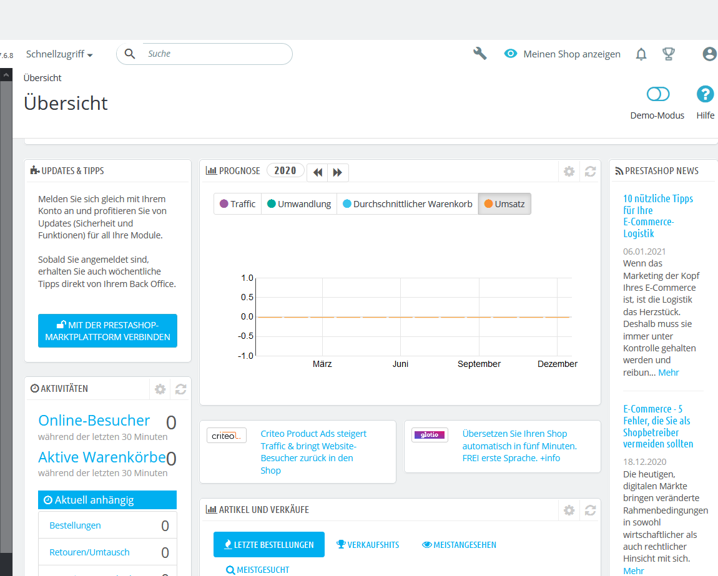Refresh the Prognose panel

point(590,171)
